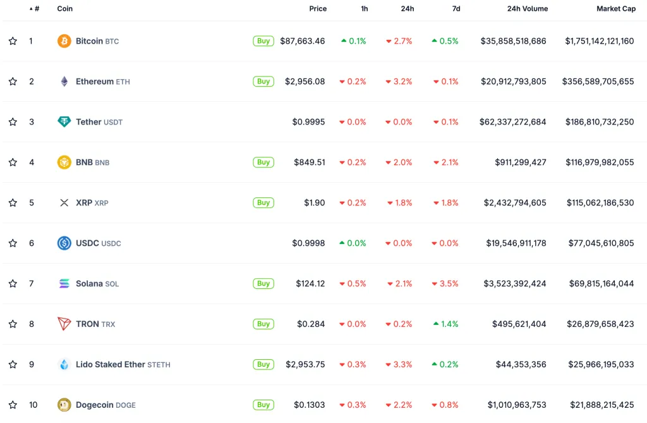This screenshot has height=423, width=647.
Task: Star Tether to add to watchlist
Action: tap(13, 122)
